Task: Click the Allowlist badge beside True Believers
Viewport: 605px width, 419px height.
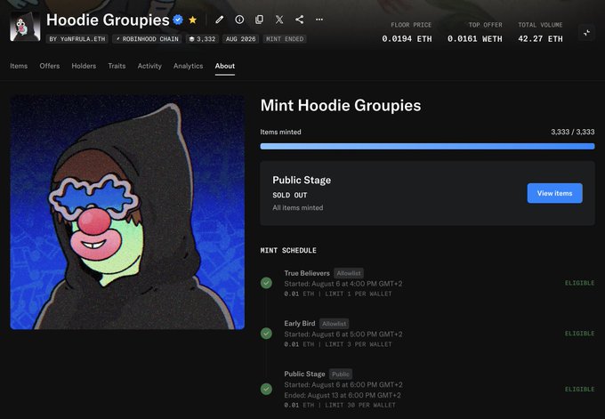Action: pyautogui.click(x=349, y=273)
